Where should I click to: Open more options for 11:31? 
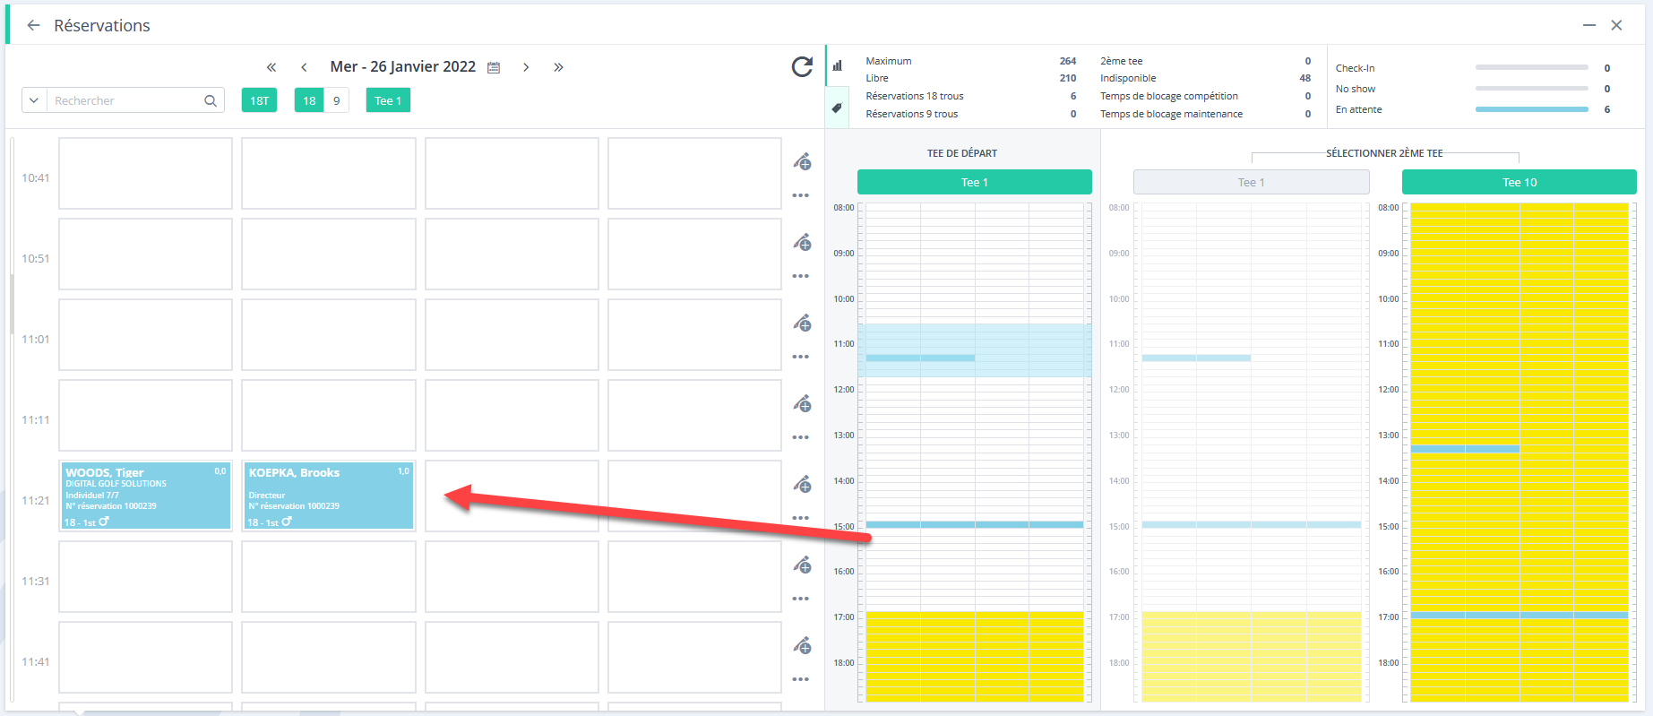click(801, 599)
